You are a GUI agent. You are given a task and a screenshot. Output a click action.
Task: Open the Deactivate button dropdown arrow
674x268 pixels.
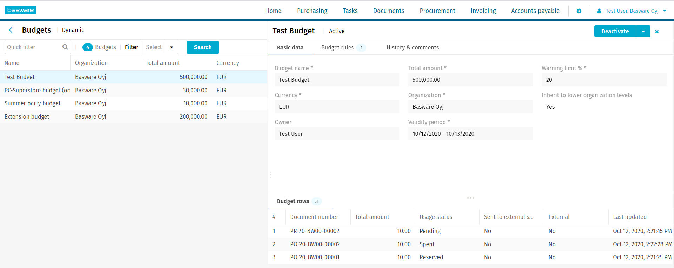pos(643,31)
